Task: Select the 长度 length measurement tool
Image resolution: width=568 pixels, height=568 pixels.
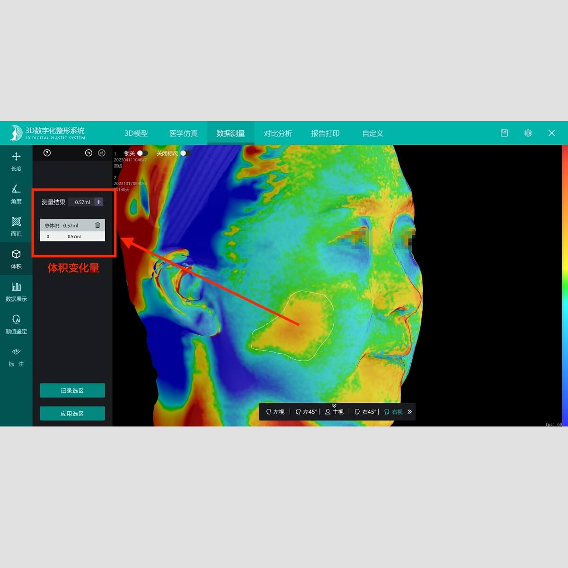Action: pos(16,161)
